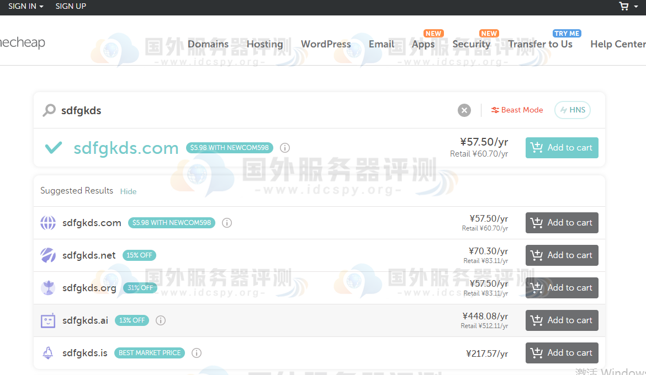The image size is (646, 375).
Task: Click the checkmark icon beside sdfgkds.com
Action: [x=54, y=147]
